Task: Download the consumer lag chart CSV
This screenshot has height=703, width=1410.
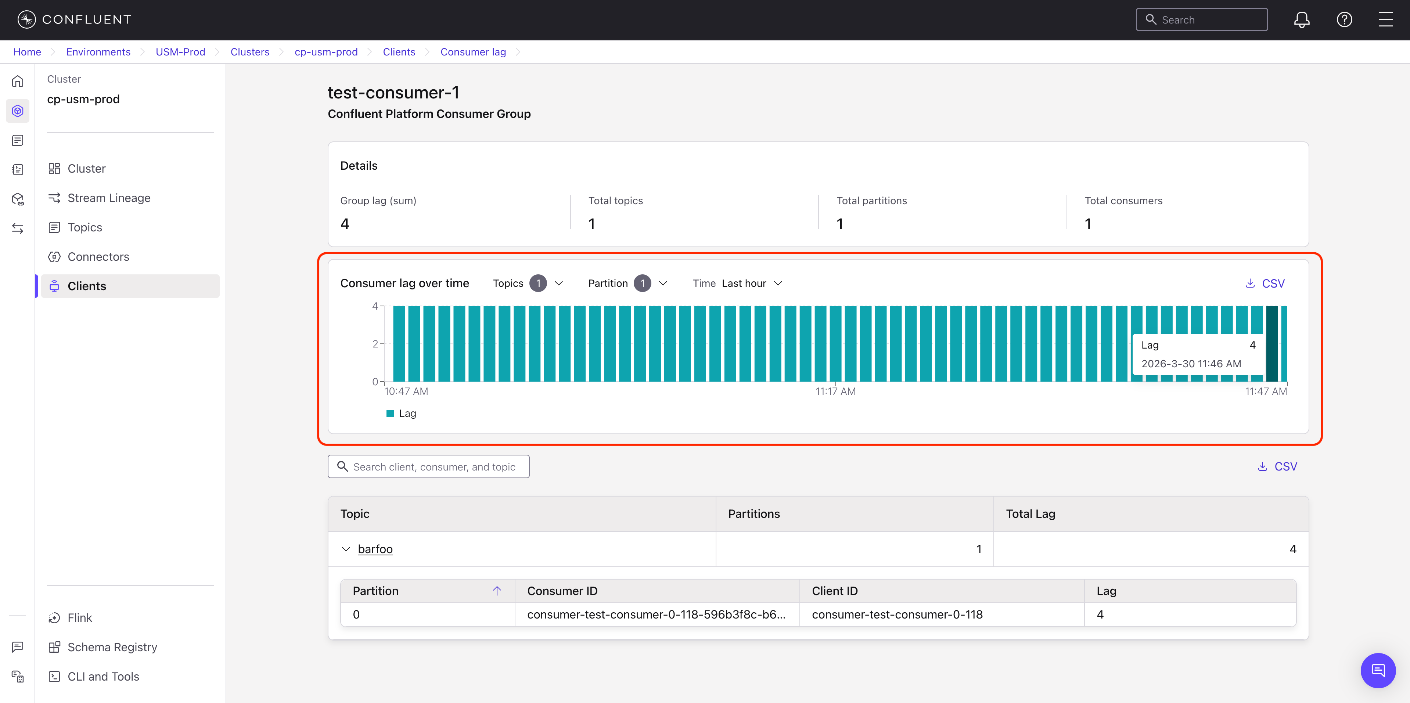Action: pyautogui.click(x=1266, y=283)
